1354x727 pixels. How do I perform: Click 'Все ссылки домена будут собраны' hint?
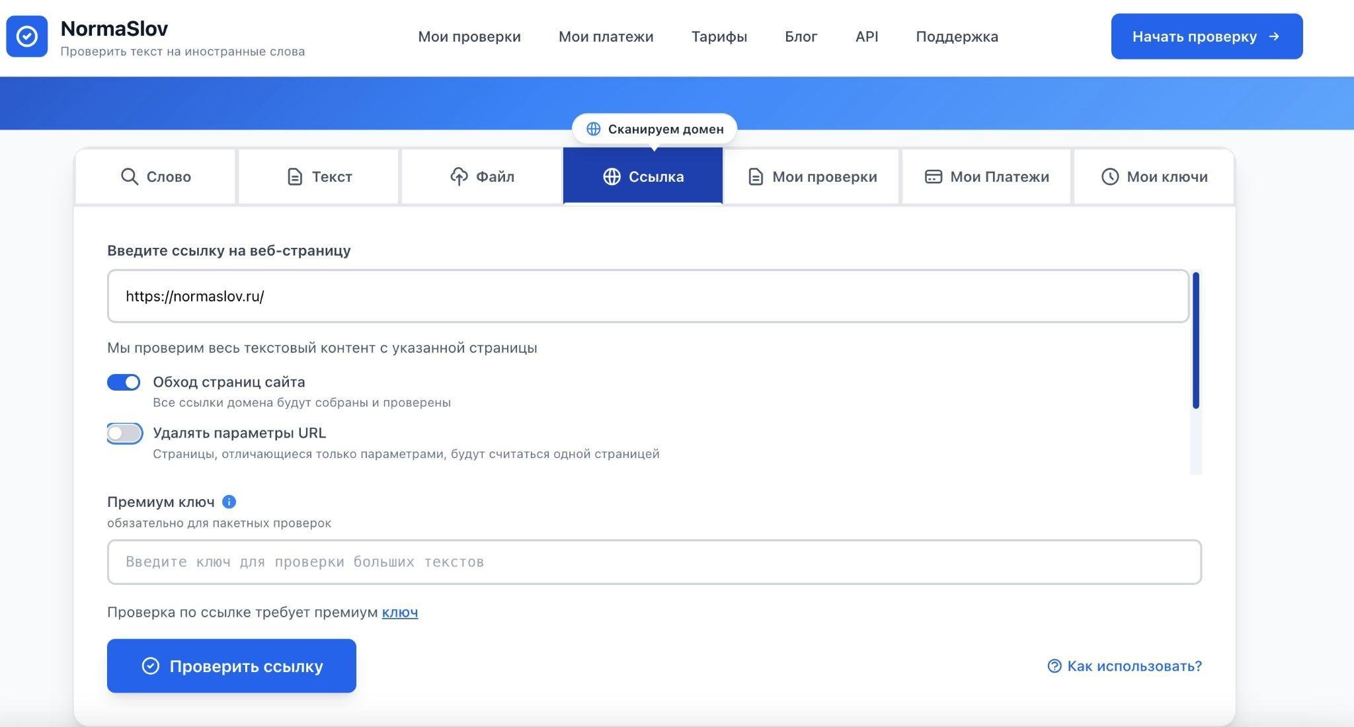(x=301, y=402)
